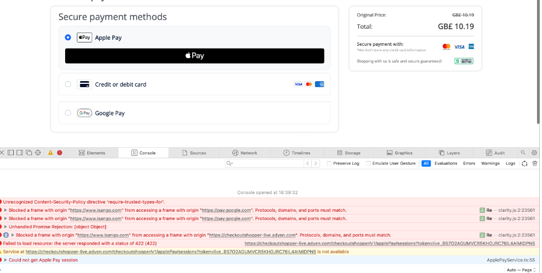Viewport: 542px width, 273px height.
Task: Open inspector search with the magnifier icon
Action: point(523,152)
